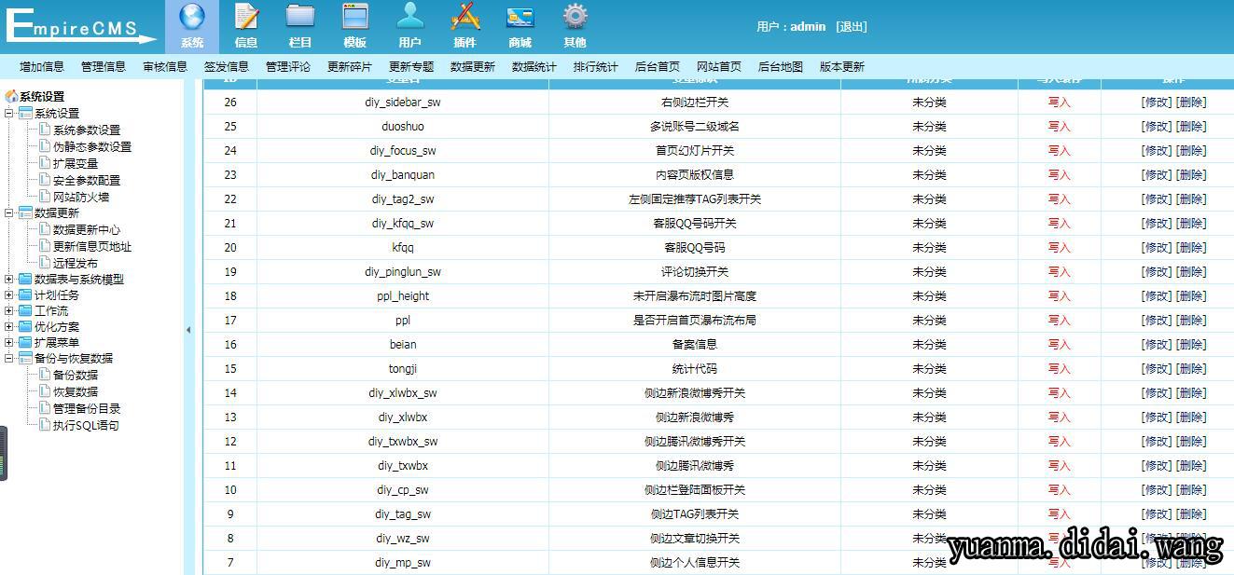Open the 模板 template icon
The image size is (1234, 575).
pos(355,18)
